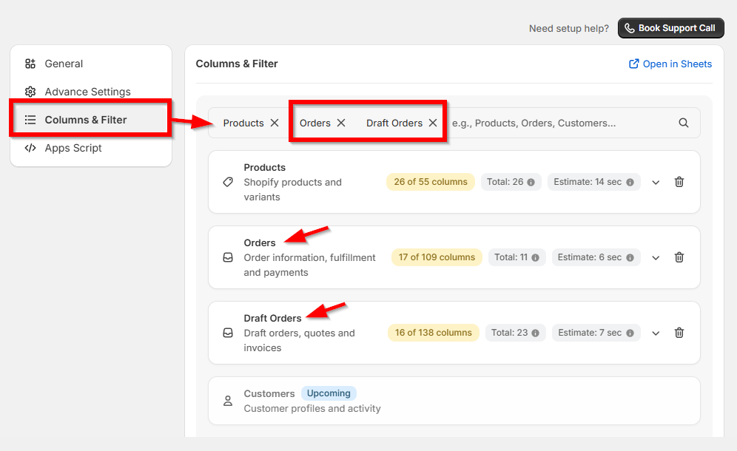This screenshot has width=737, height=451.
Task: Remove Draft Orders row using trash icon
Action: click(679, 333)
